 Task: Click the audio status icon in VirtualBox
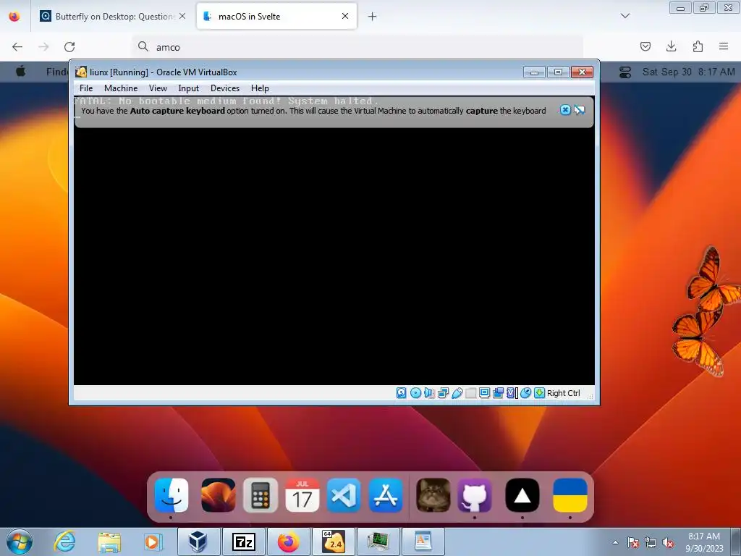coord(429,393)
